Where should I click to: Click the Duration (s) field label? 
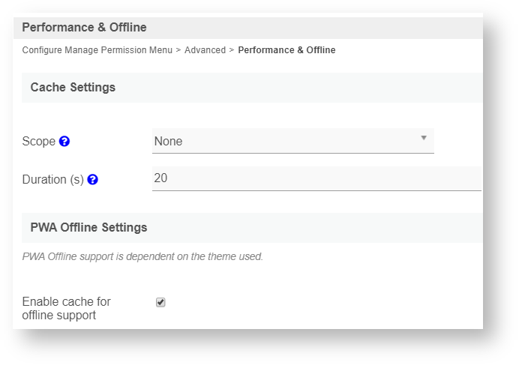pyautogui.click(x=52, y=180)
